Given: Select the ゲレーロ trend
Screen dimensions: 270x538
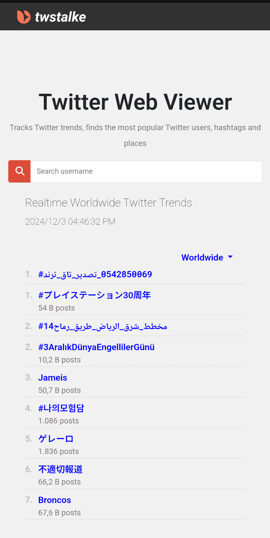Looking at the screenshot, I should click(56, 439).
